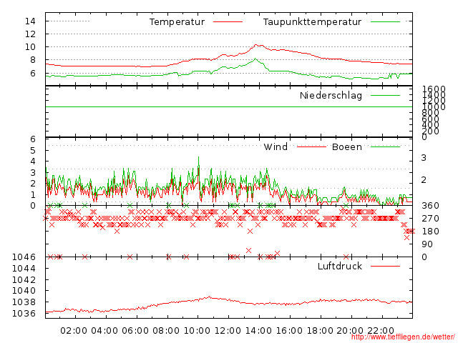Screen dimensions: 458x343
Task: Click the 02:00 time axis label
Action: pos(74,331)
